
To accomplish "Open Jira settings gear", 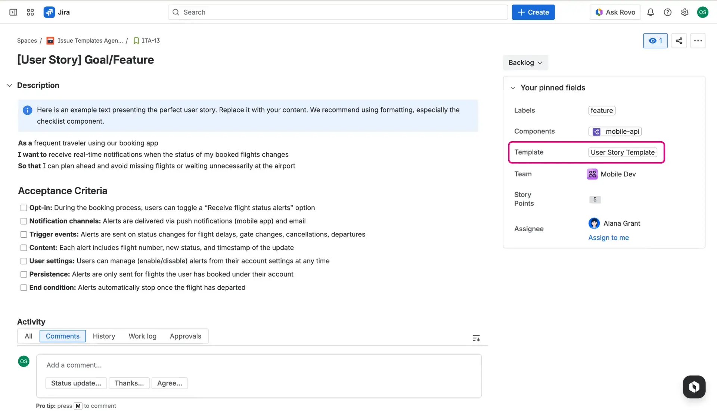I will tap(685, 12).
